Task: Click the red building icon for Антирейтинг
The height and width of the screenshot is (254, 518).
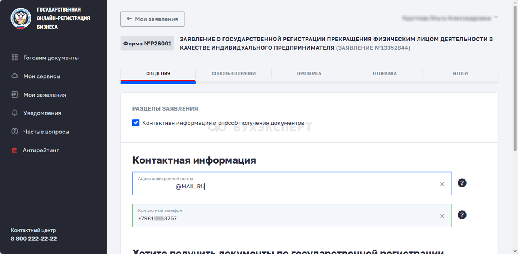Action: click(x=14, y=150)
